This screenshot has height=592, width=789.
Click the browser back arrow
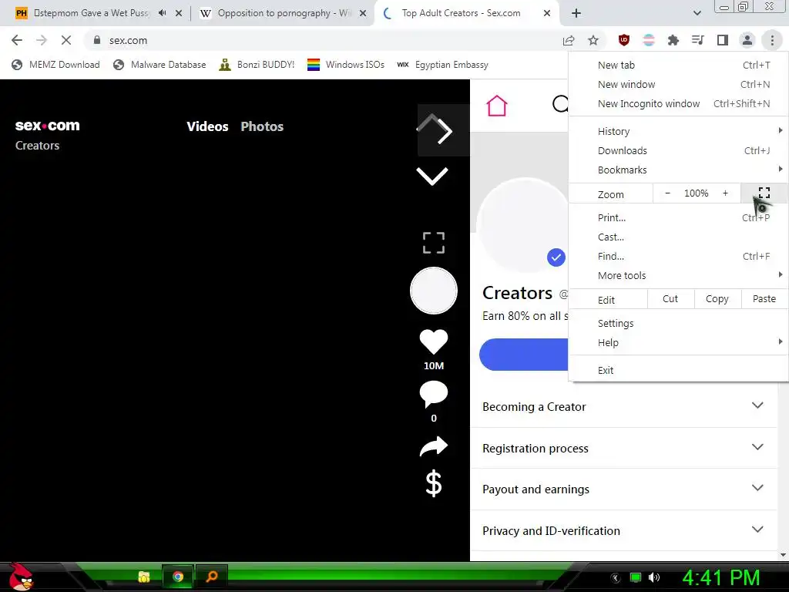tap(17, 40)
